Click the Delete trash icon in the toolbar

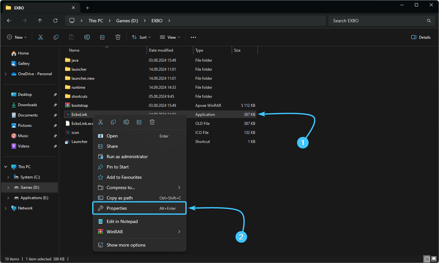point(118,37)
